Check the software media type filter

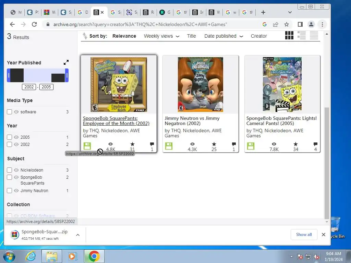[9, 112]
